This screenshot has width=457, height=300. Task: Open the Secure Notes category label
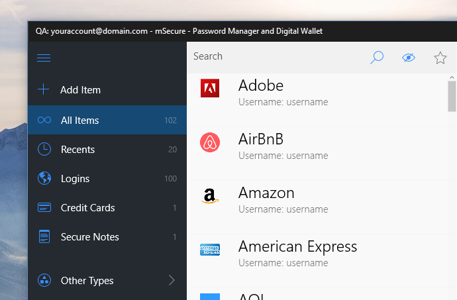[x=90, y=236]
